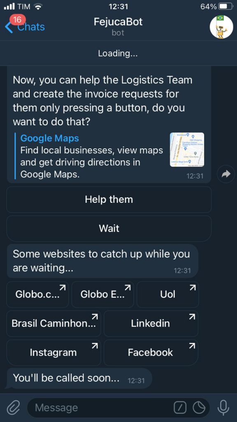This screenshot has width=237, height=422.
Task: Go back to Chats list
Action: click(25, 27)
